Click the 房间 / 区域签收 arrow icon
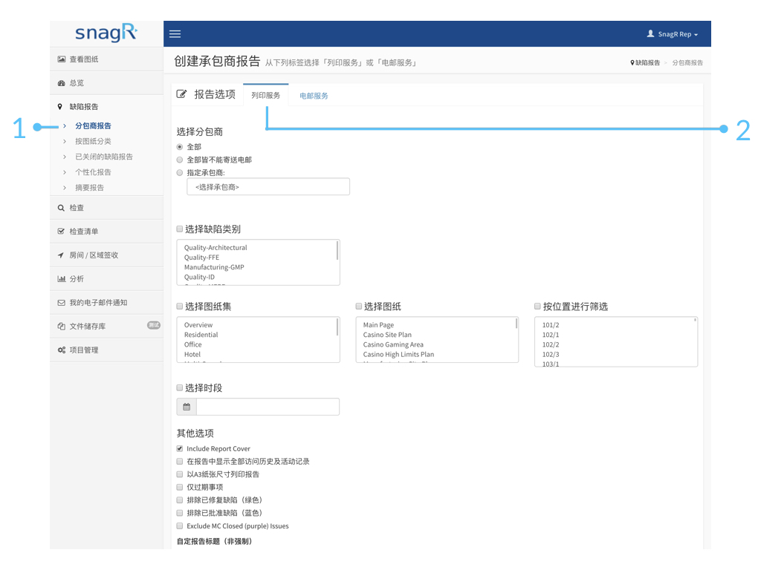Image resolution: width=761 pixels, height=570 pixels. tap(61, 255)
